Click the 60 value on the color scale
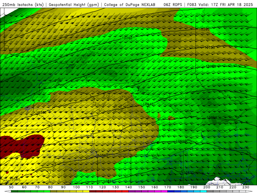This screenshot has height=193, width=257. click(24, 187)
